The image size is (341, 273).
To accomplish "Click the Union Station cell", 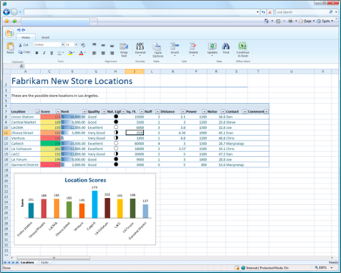I will pos(25,117).
